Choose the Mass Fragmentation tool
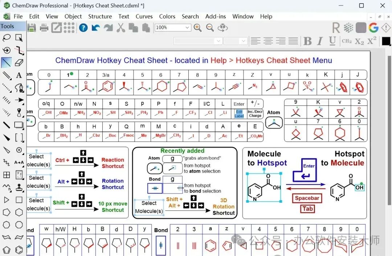 coord(19,50)
